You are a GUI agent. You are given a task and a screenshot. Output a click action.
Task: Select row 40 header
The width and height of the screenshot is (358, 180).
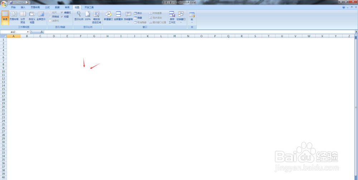coord(4,177)
